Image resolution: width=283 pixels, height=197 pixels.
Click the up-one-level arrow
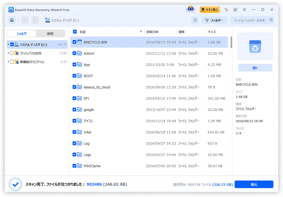35,20
